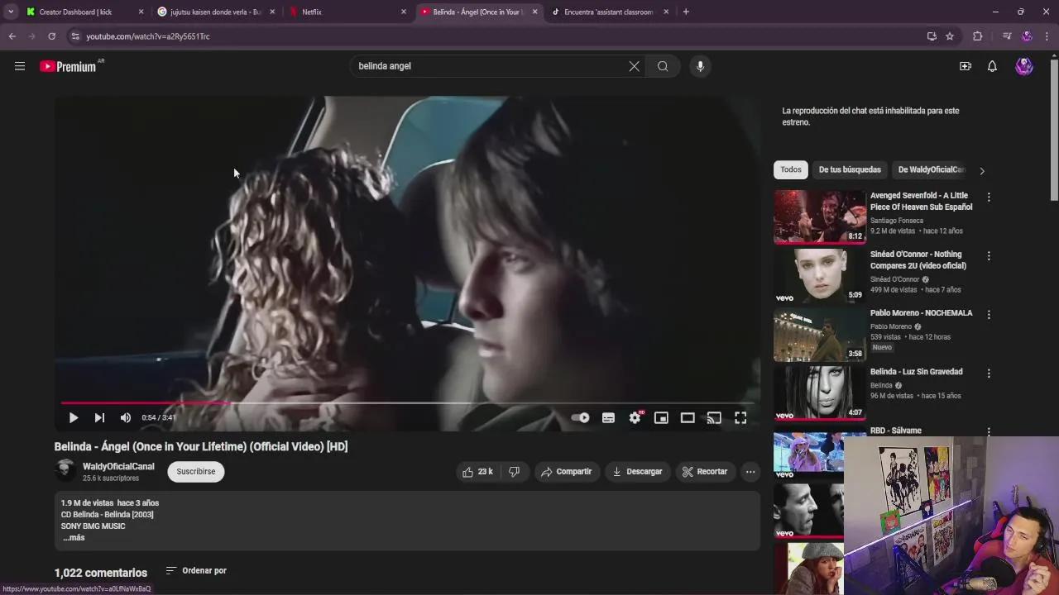Start voice search with the microphone
Viewport: 1059px width, 595px height.
coord(700,66)
